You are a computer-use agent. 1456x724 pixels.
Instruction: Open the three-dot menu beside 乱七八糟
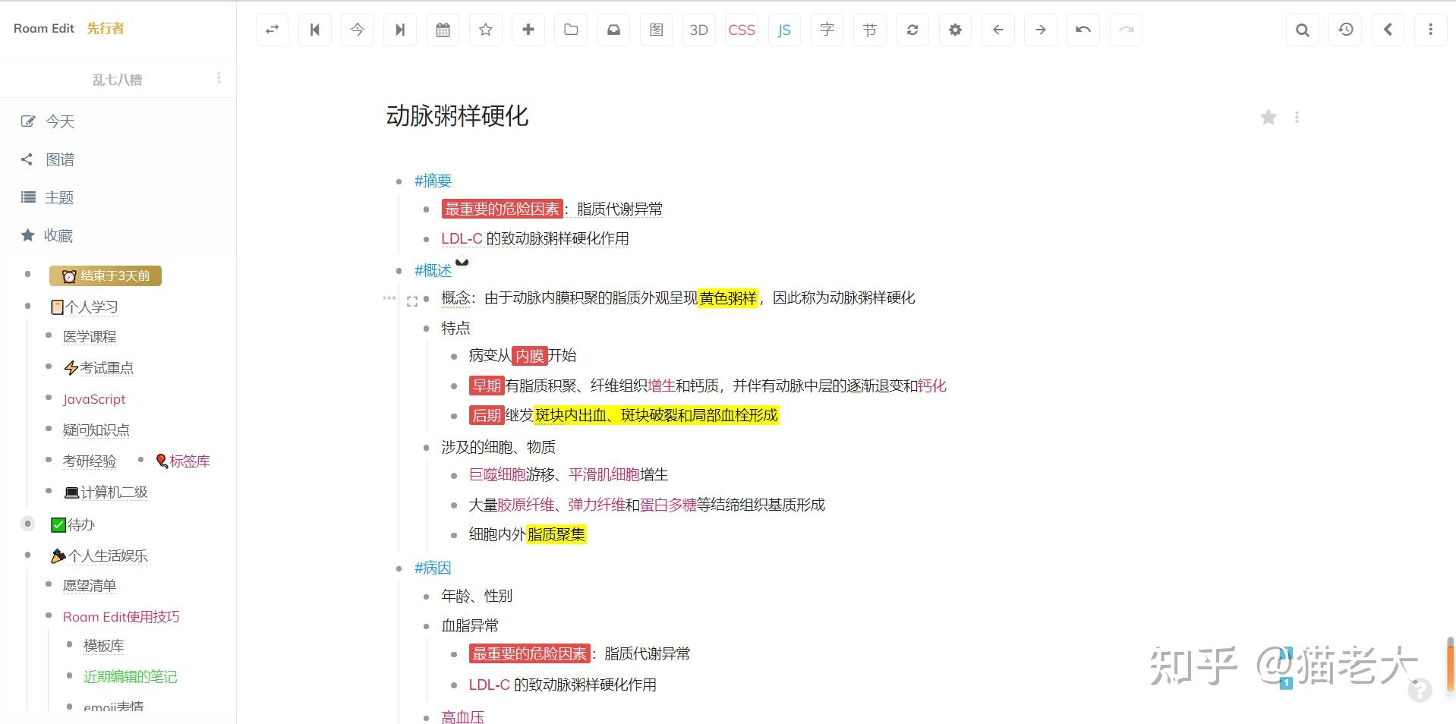point(219,78)
